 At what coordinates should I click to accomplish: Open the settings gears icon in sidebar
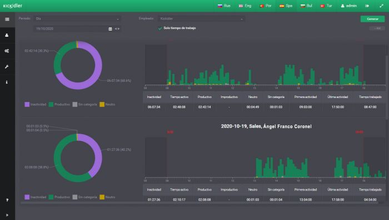coord(7,51)
